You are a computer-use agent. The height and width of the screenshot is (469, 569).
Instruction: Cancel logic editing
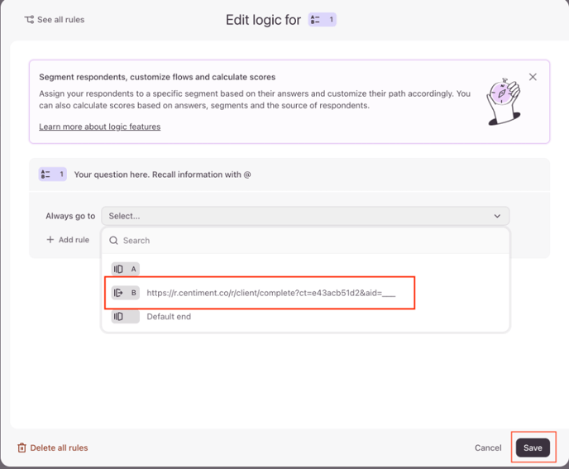coord(488,448)
